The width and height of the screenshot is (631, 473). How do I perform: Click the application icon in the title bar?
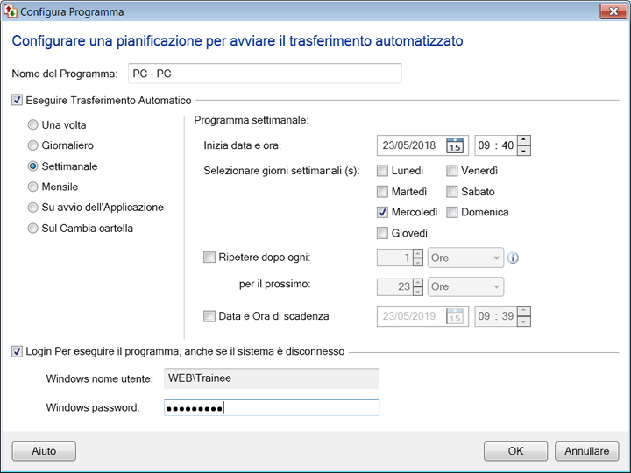click(11, 12)
